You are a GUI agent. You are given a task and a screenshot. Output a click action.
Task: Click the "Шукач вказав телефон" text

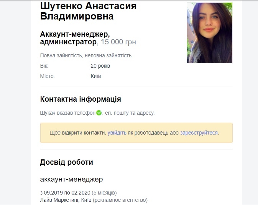pos(67,113)
